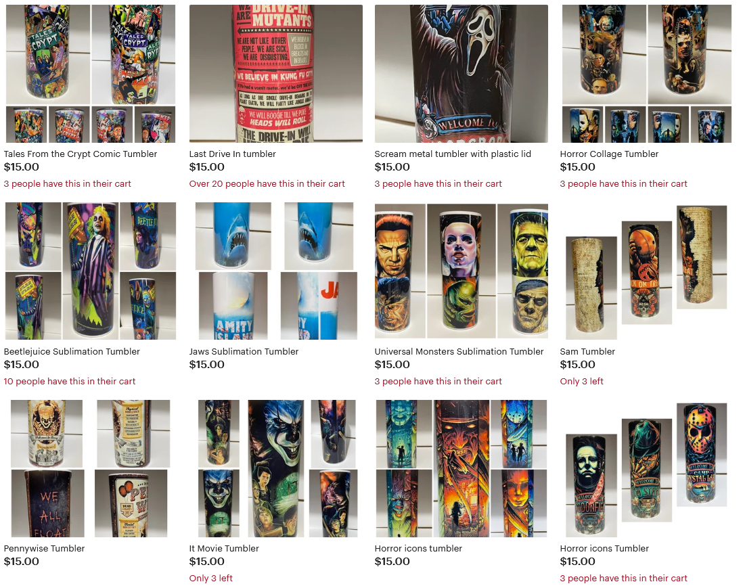View the Universal Monsters Sublimation Tumbler image
This screenshot has height=586, width=743.
[x=461, y=271]
